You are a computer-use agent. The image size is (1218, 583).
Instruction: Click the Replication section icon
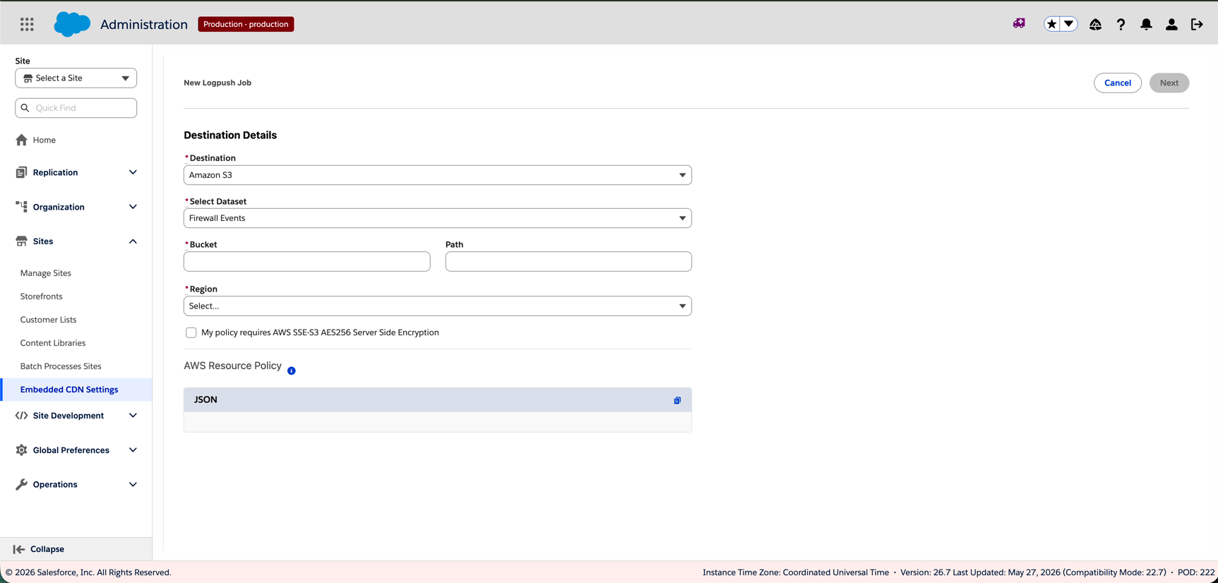click(21, 172)
